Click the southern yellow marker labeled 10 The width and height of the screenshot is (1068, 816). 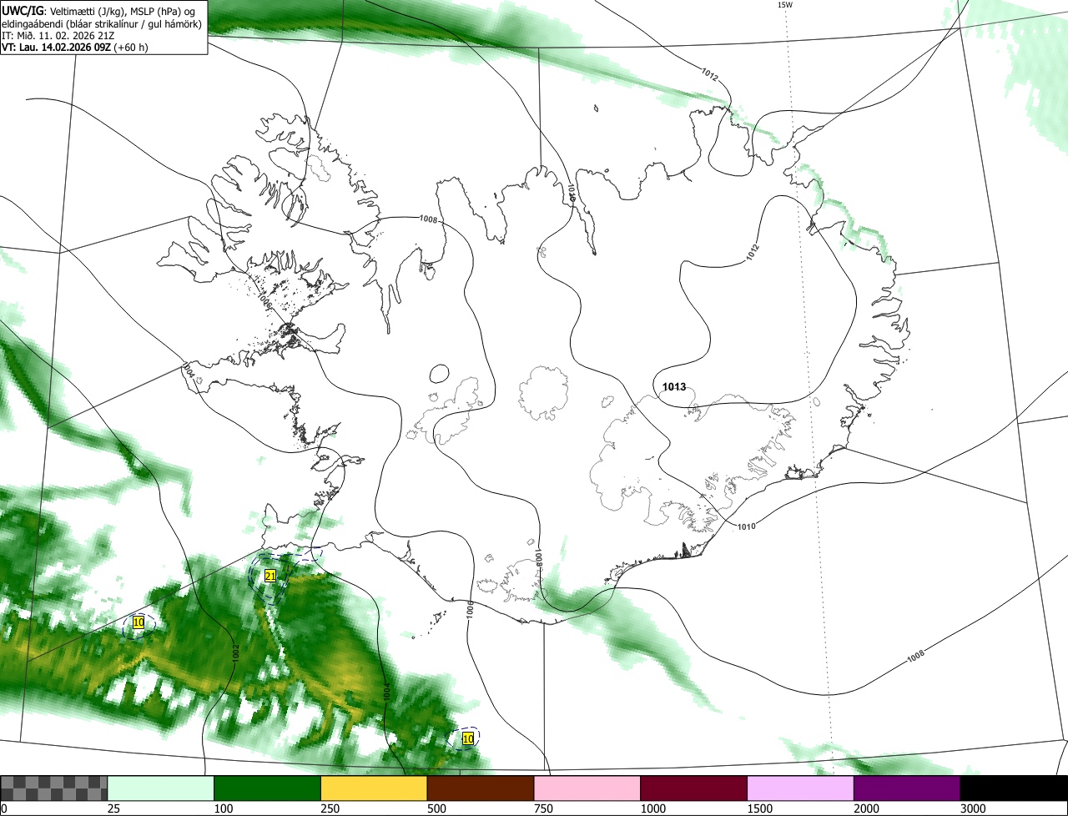pos(467,738)
